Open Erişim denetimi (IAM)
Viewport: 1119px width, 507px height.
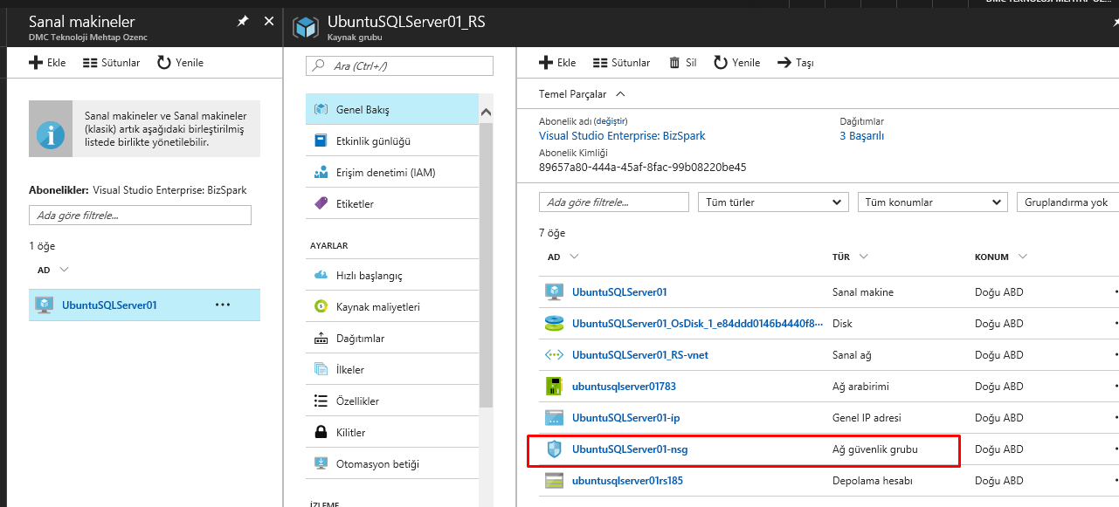click(392, 173)
